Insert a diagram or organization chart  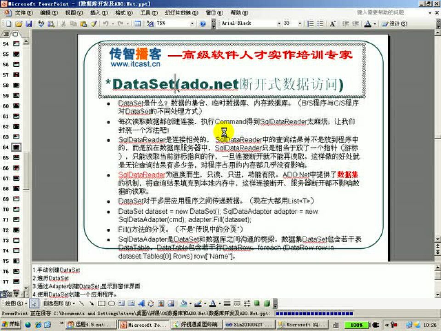pos(151,303)
